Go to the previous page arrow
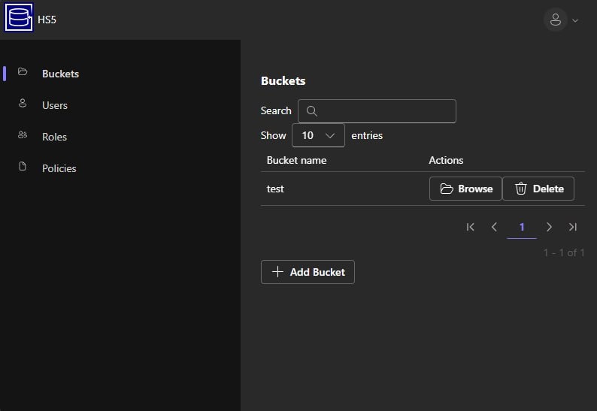Screen dimensions: 597x411 [x=494, y=227]
